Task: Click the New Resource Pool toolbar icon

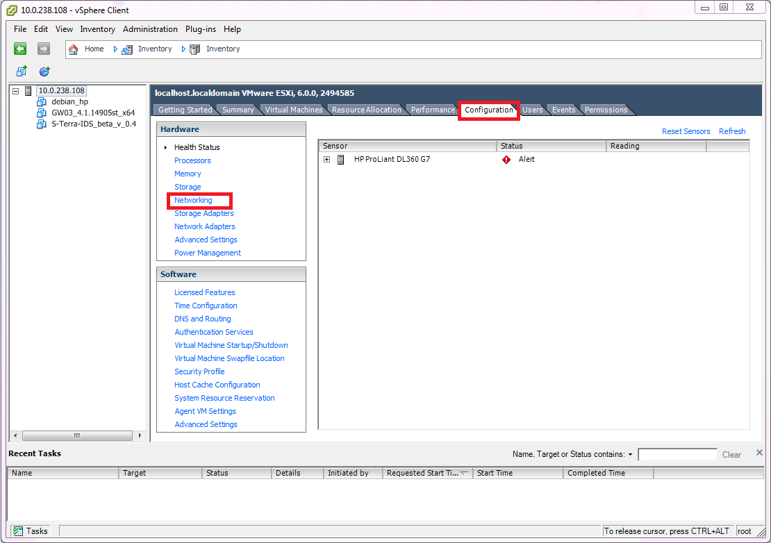Action: click(44, 72)
